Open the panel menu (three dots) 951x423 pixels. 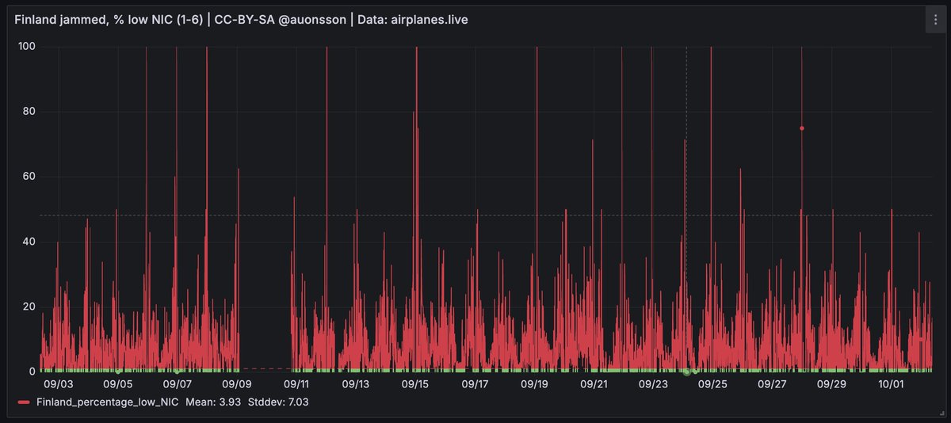tap(934, 21)
